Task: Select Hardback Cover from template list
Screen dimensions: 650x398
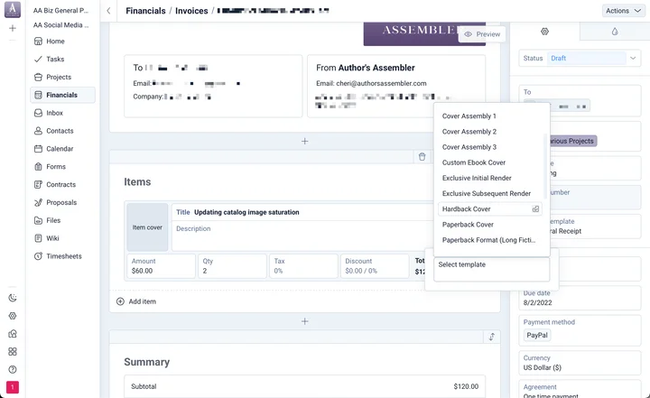Action: tap(467, 209)
